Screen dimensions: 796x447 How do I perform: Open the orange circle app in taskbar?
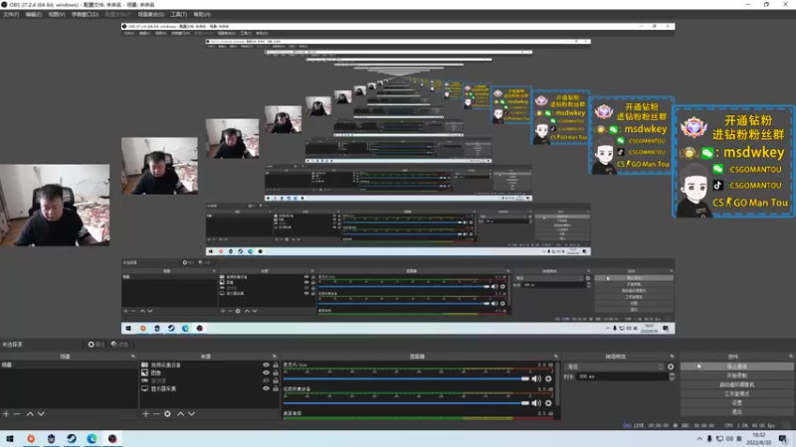click(x=31, y=439)
